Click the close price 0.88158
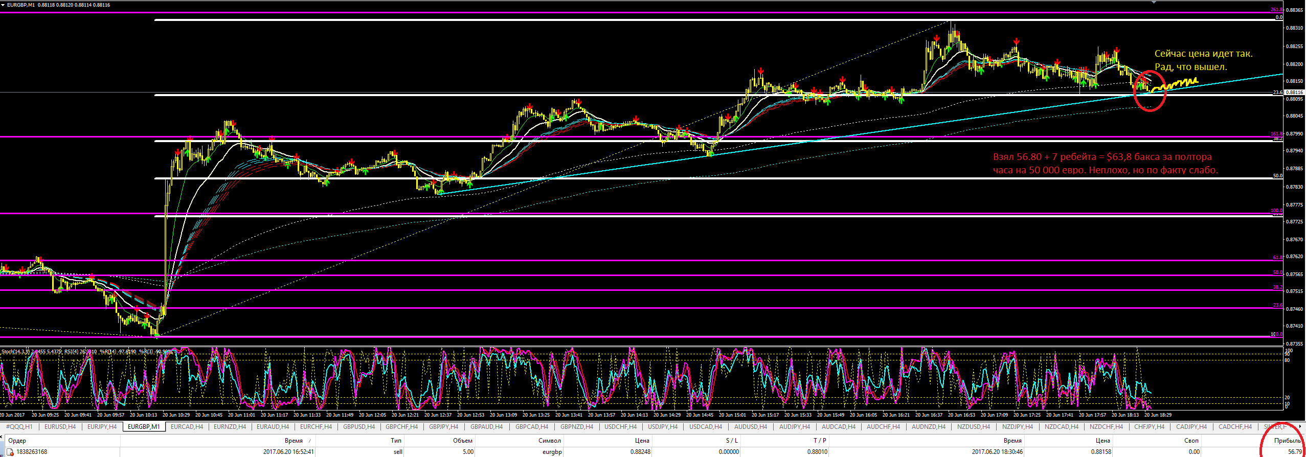Image resolution: width=1306 pixels, height=457 pixels. (1100, 452)
